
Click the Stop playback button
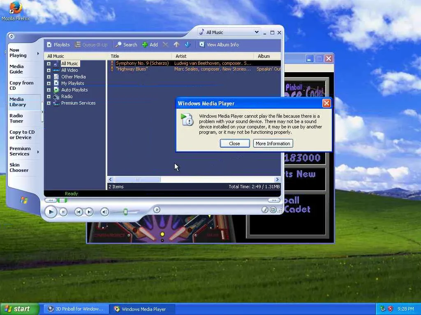coord(63,212)
